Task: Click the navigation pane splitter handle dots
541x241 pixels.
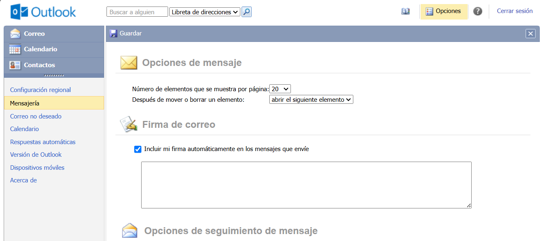Action: (54, 76)
